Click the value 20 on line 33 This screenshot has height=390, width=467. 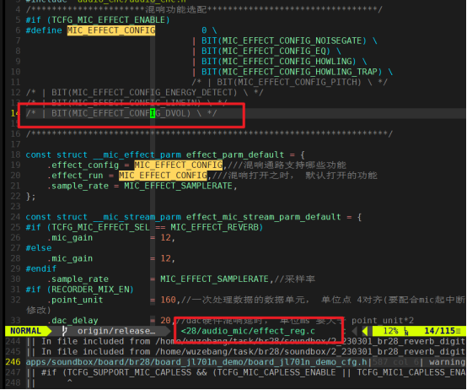pos(165,321)
